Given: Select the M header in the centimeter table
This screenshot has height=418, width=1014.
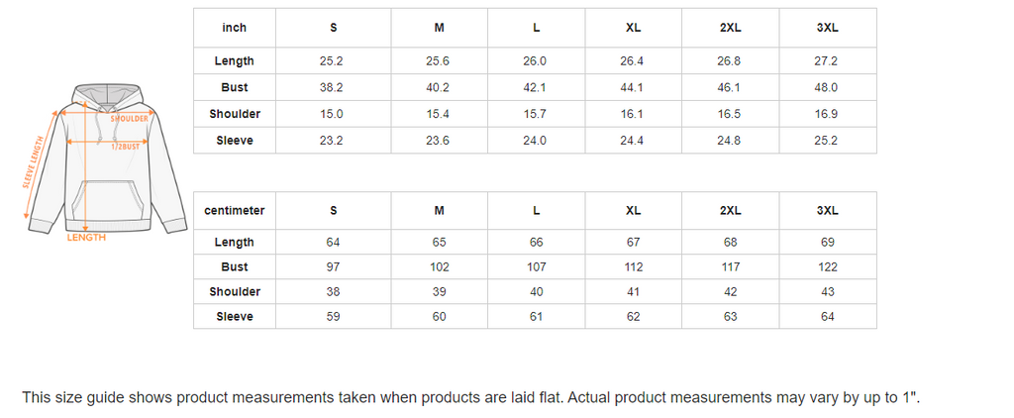Looking at the screenshot, I should [x=439, y=211].
